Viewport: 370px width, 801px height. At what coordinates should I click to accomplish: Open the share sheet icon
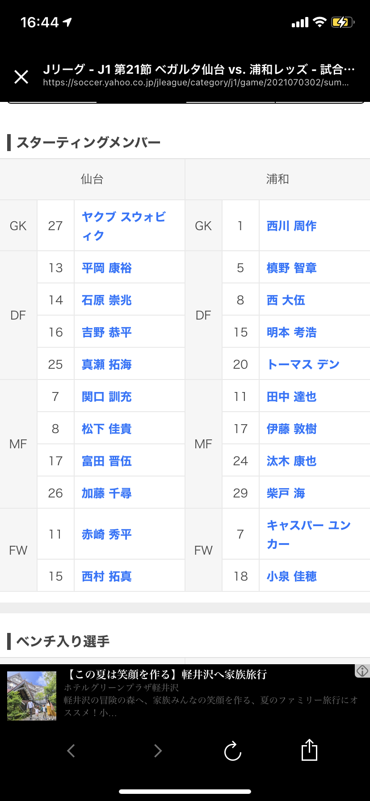tap(309, 750)
